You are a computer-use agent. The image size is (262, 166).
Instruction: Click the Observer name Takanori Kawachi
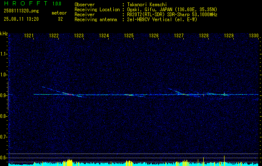pos(147,5)
